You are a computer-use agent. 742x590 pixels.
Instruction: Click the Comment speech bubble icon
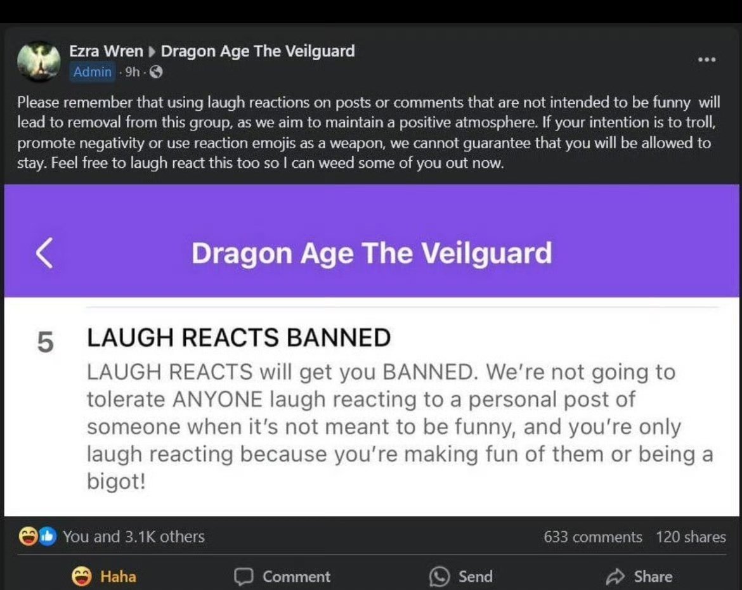pyautogui.click(x=244, y=577)
